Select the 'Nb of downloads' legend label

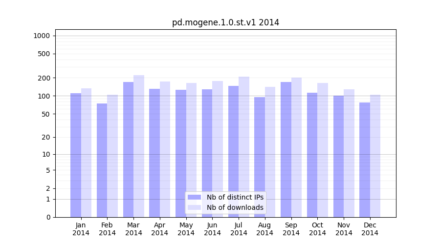point(235,207)
